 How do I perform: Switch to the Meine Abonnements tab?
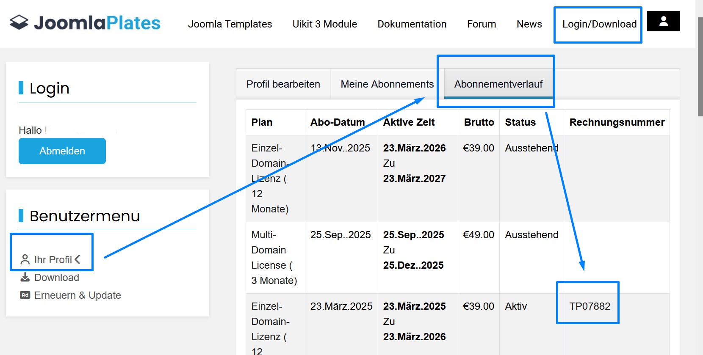coord(387,84)
